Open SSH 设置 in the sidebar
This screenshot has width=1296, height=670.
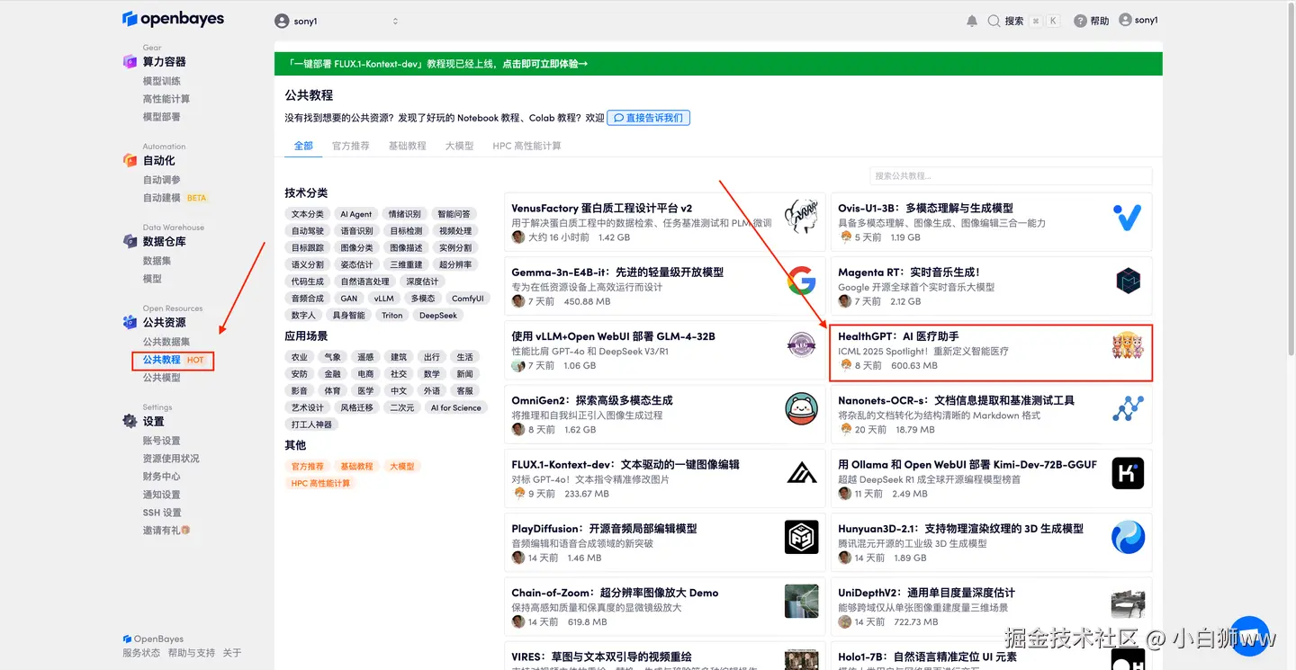(x=162, y=513)
